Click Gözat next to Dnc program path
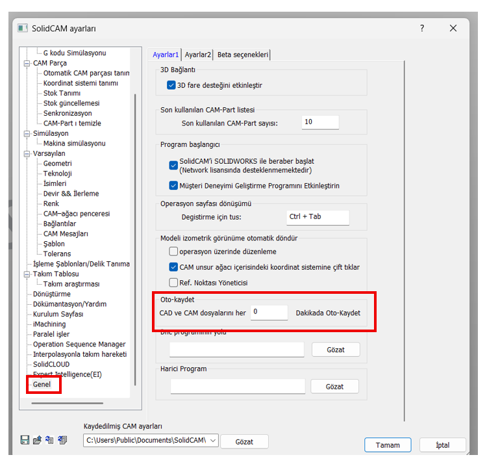The image size is (487, 468). point(336,350)
